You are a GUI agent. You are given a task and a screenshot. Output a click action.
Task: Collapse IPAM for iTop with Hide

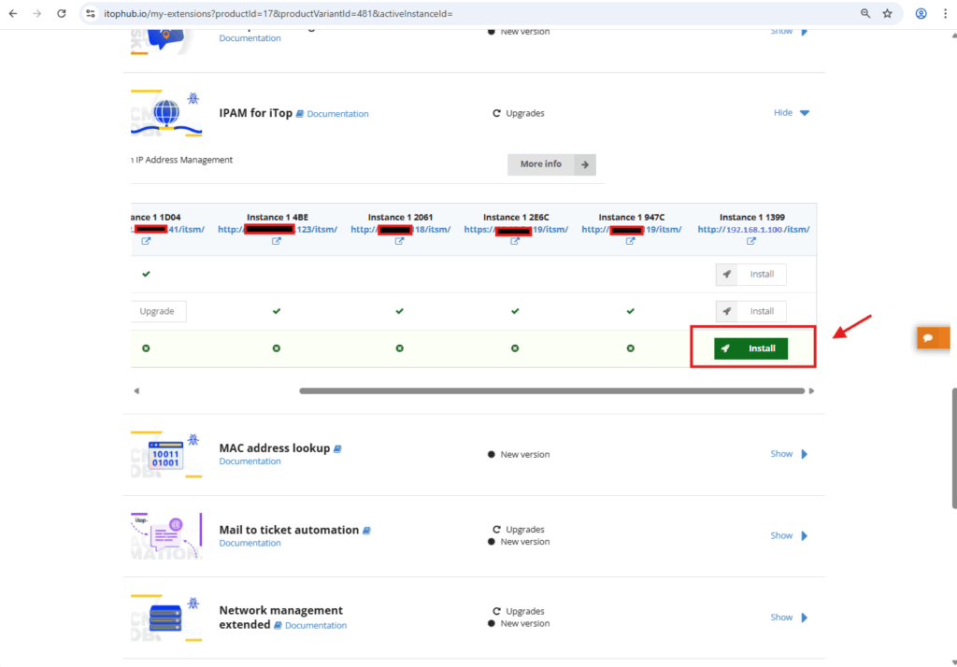click(791, 113)
